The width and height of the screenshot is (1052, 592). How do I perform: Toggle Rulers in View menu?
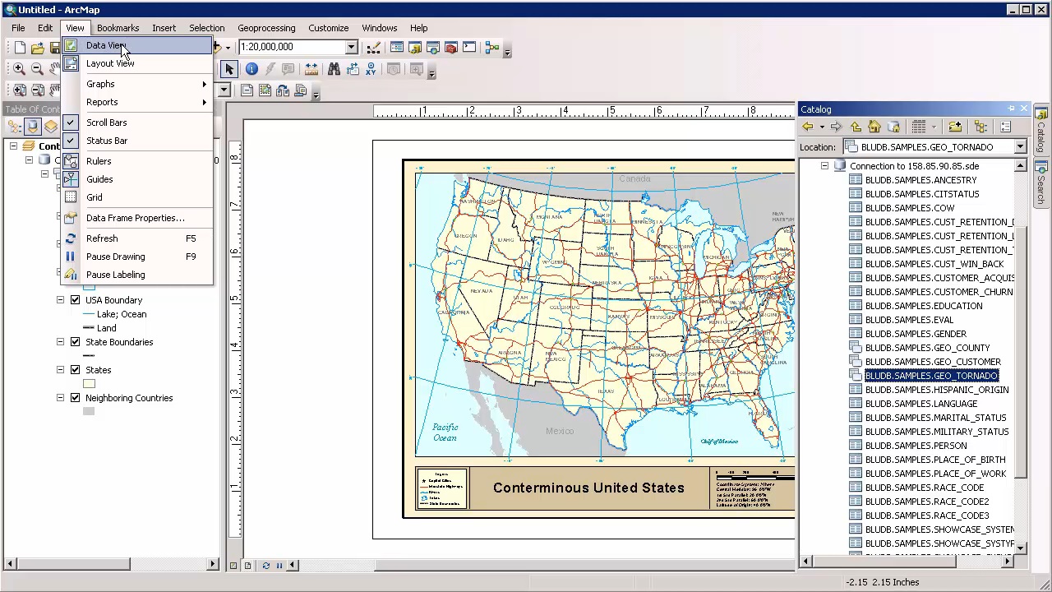click(x=136, y=161)
